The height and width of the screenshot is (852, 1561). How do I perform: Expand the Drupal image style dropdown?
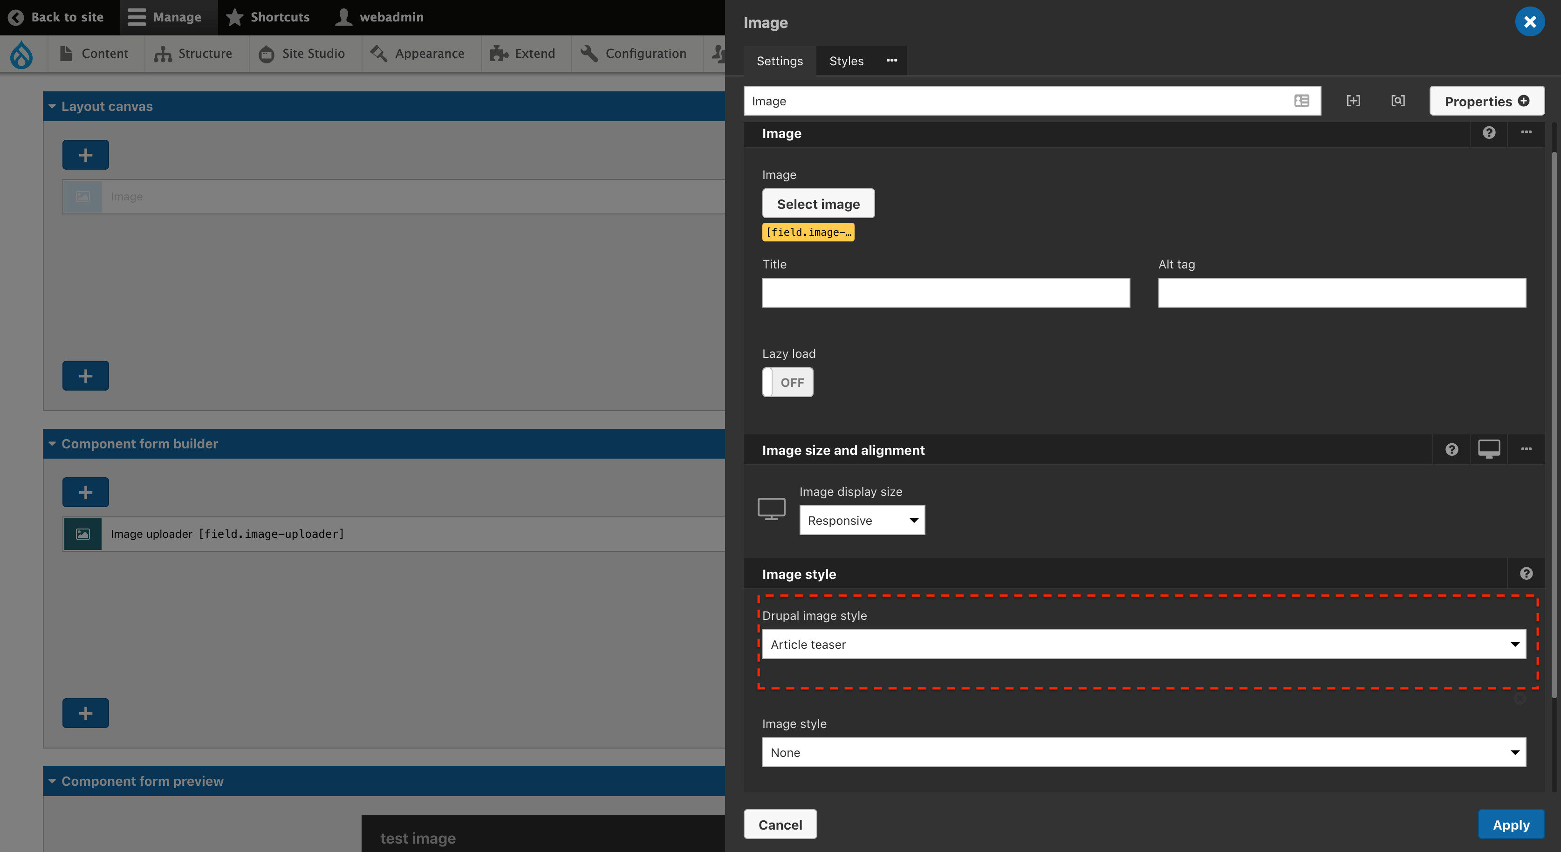coord(1143,643)
